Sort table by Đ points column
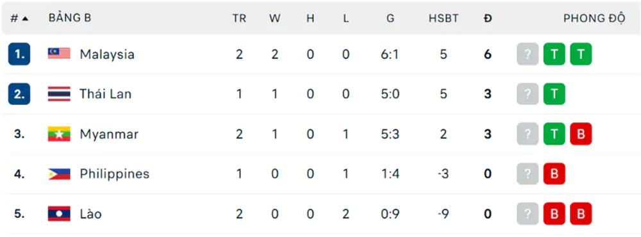 pos(487,19)
